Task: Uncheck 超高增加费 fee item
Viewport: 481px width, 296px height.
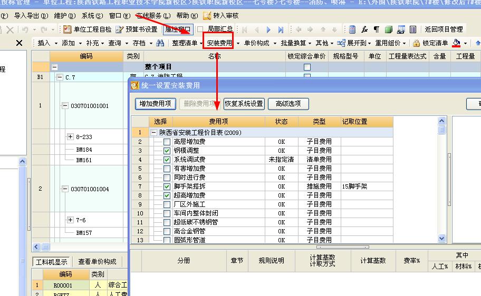Action: coord(167,195)
